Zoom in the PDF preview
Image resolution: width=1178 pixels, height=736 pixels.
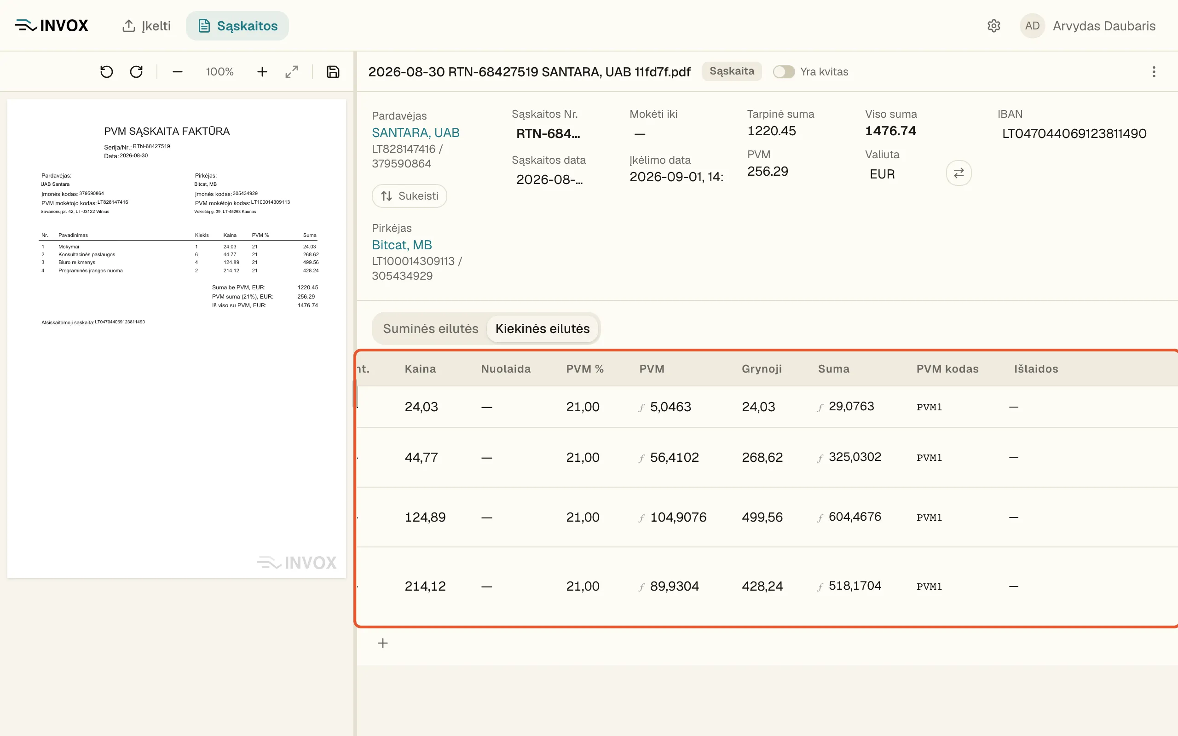pyautogui.click(x=262, y=72)
